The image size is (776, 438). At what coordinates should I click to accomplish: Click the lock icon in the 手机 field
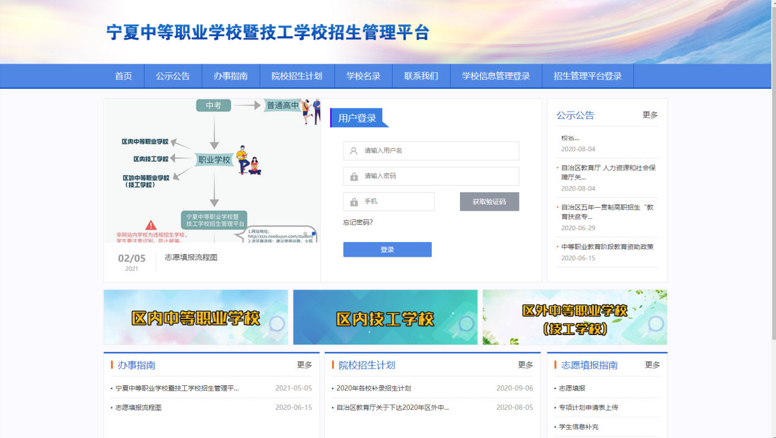[x=354, y=202]
